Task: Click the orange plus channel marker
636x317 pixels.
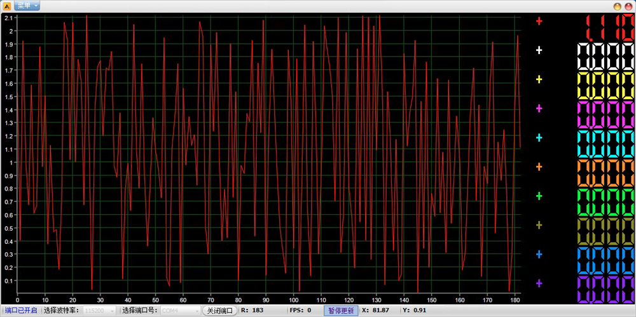Action: click(x=539, y=167)
